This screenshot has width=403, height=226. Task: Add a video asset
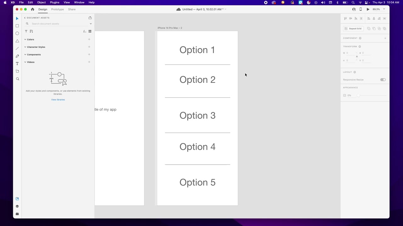click(x=89, y=62)
